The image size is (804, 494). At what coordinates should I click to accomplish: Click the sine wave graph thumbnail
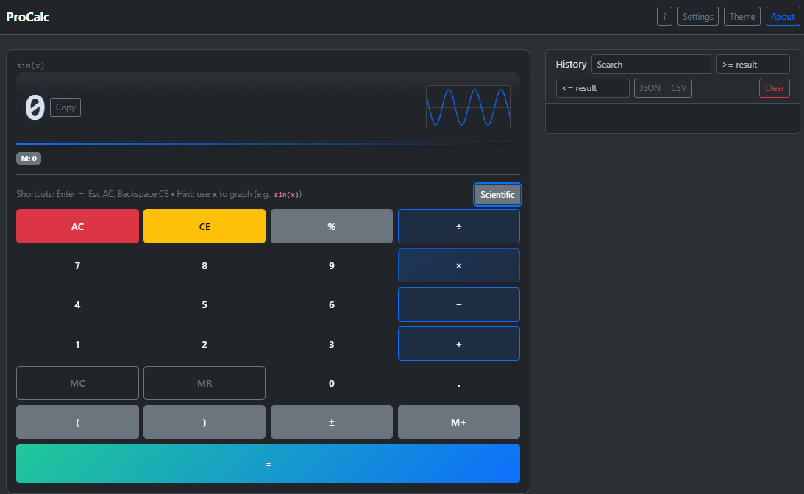tap(469, 107)
